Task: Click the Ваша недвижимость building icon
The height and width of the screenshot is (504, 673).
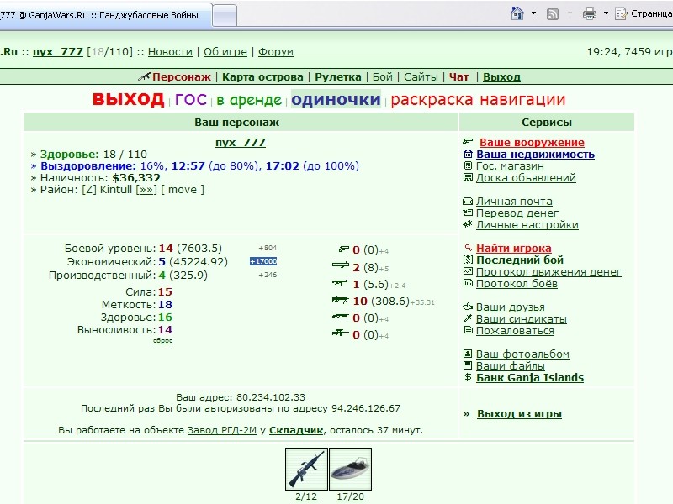Action: (468, 154)
